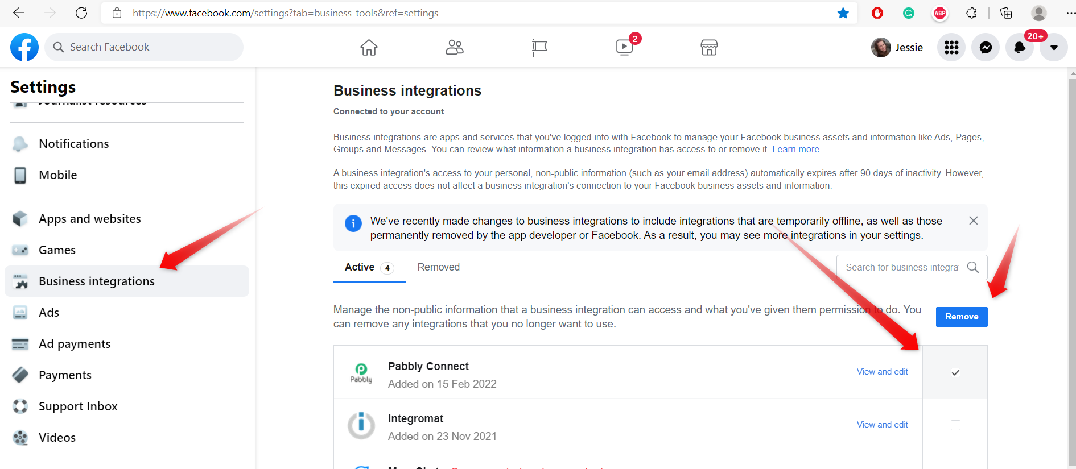Click the Search for business integrations field
The height and width of the screenshot is (469, 1076).
pos(902,267)
